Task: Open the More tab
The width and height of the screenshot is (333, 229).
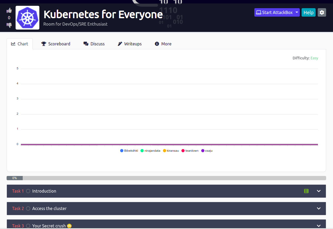Action: (x=163, y=44)
